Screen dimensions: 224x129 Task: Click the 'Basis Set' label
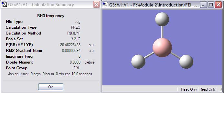[x=14, y=39]
